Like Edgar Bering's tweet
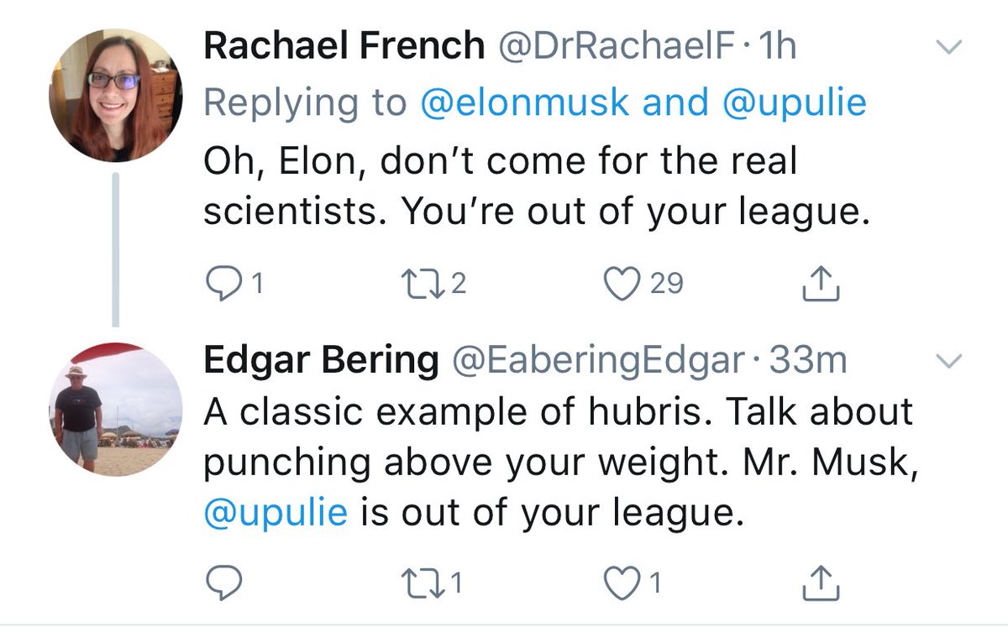This screenshot has width=1008, height=643. point(622,583)
